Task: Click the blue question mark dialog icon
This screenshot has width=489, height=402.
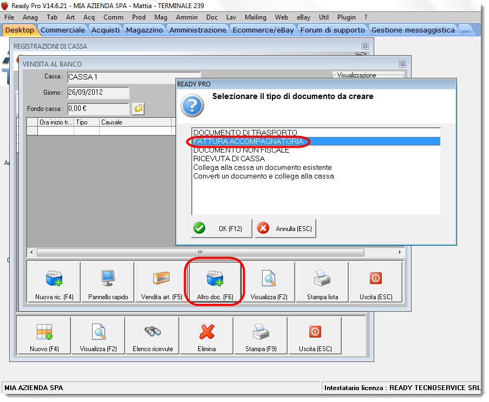Action: [x=192, y=106]
